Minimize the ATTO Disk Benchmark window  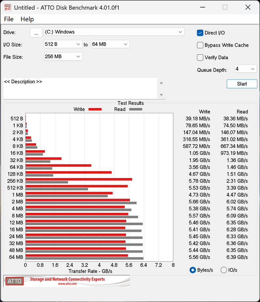pyautogui.click(x=202, y=7)
